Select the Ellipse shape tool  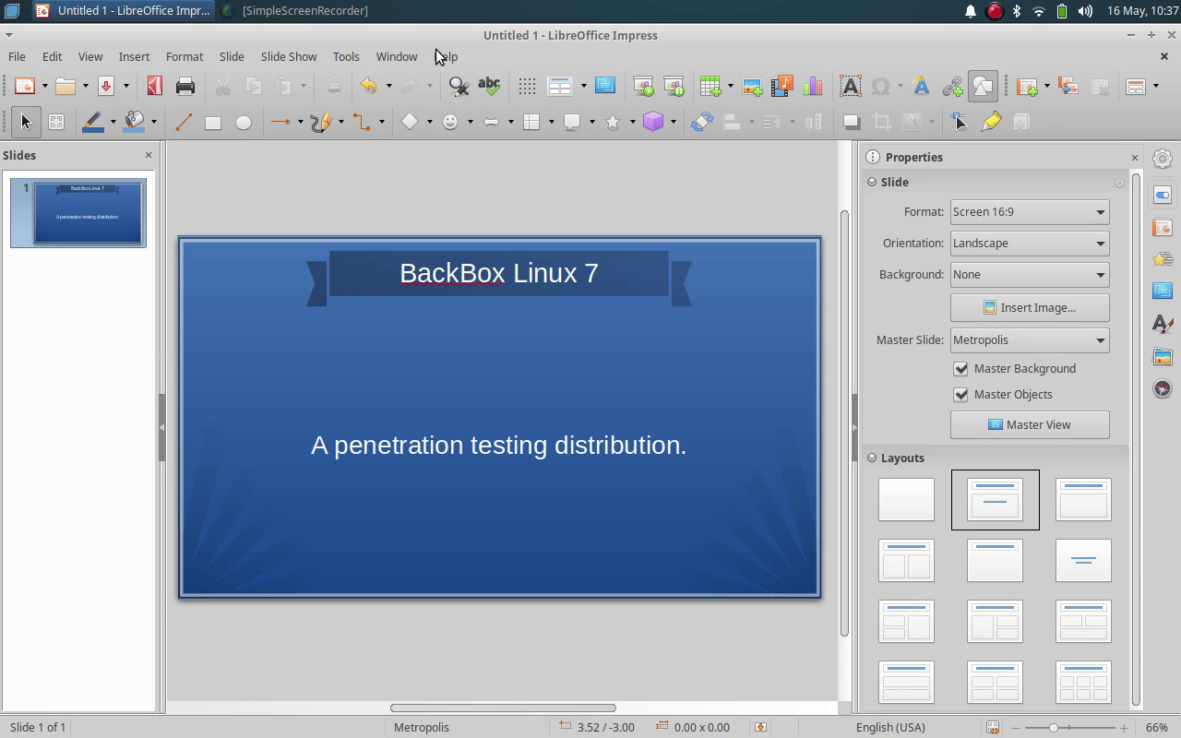(244, 122)
